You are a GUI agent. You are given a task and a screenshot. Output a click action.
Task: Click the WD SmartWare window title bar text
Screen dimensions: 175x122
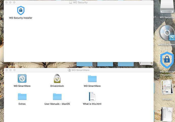(80, 70)
